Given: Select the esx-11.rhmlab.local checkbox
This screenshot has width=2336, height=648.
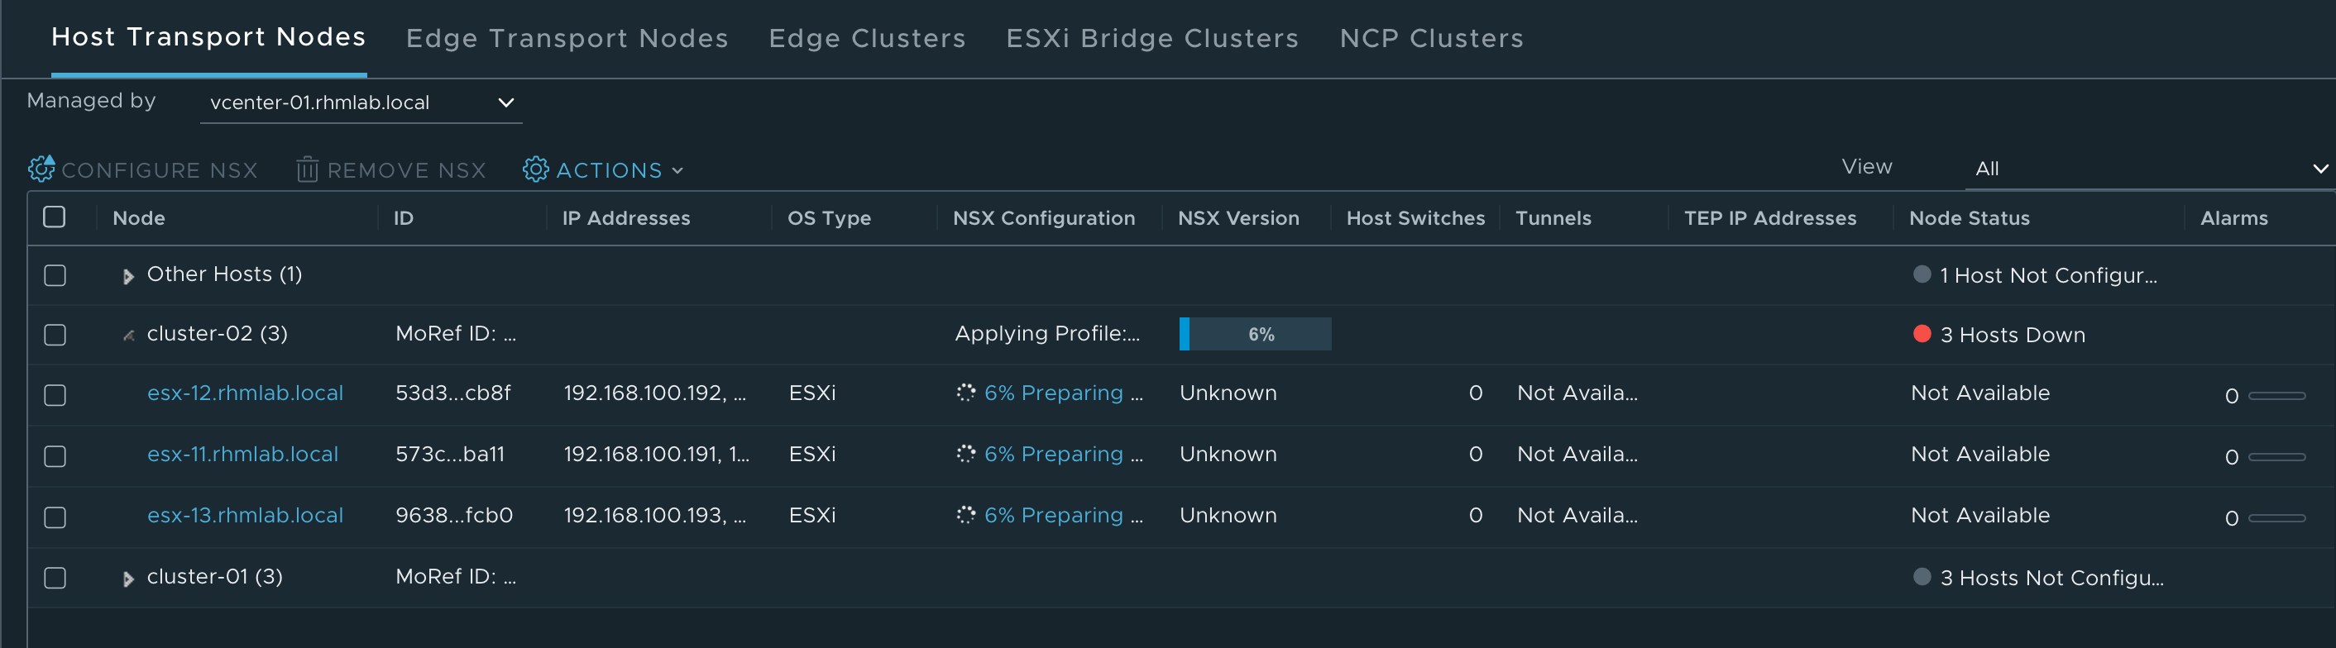Looking at the screenshot, I should 55,456.
